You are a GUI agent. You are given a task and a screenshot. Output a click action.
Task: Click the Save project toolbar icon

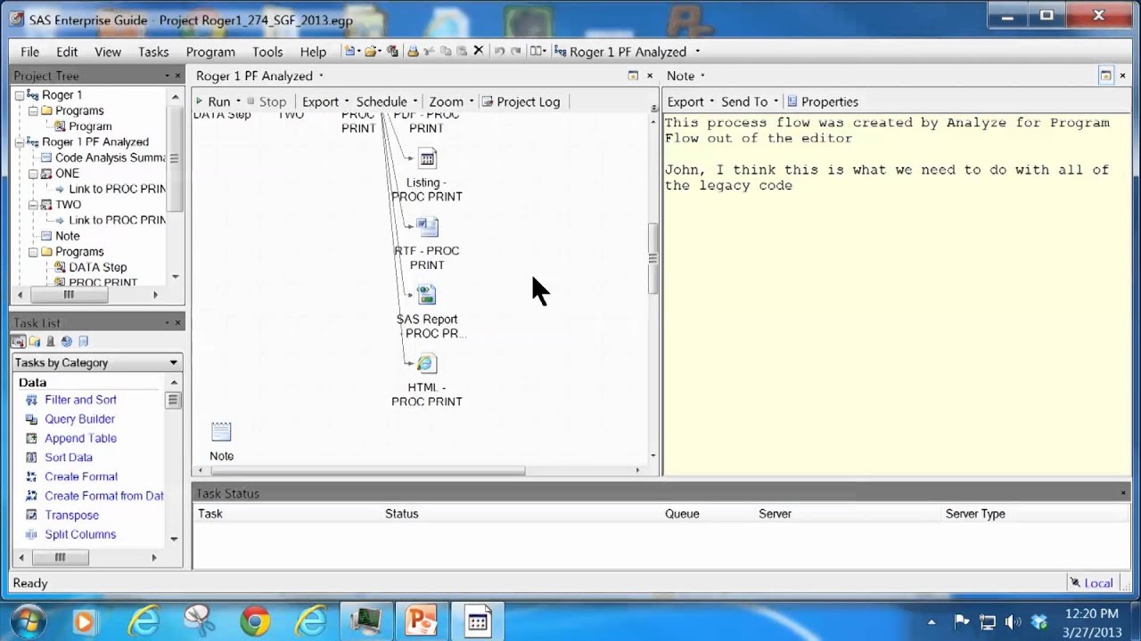[392, 51]
